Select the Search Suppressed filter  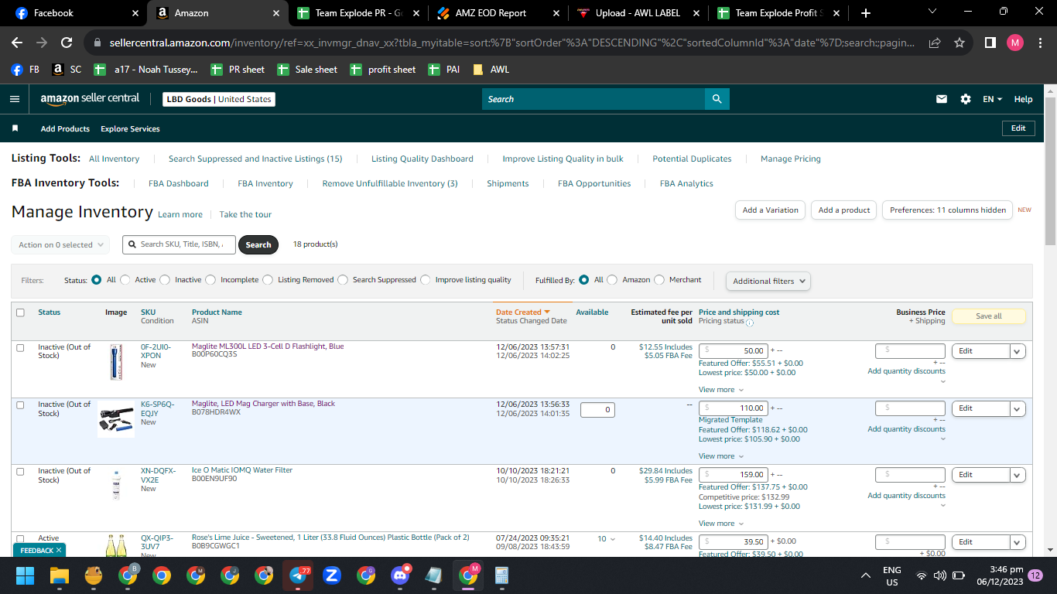[343, 280]
